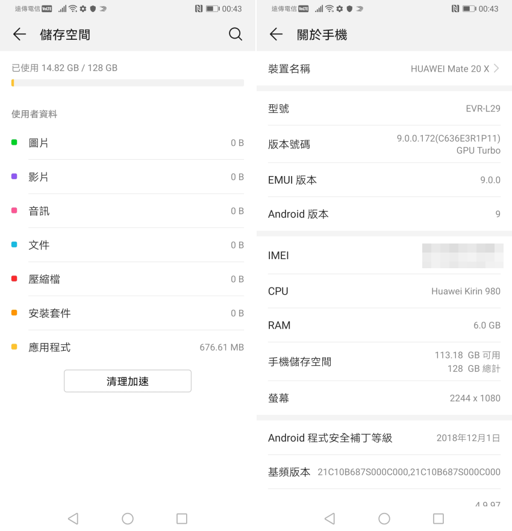The width and height of the screenshot is (512, 531).
Task: Tap the RAM row showing 6.0 GB
Action: [x=384, y=325]
